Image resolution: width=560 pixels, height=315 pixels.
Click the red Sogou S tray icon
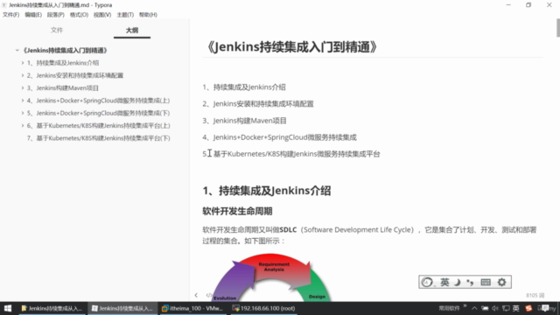(528, 308)
